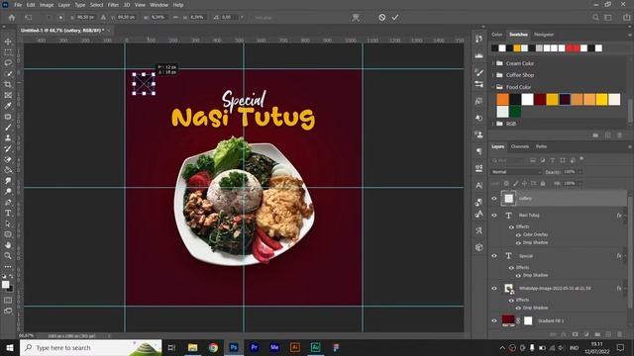The width and height of the screenshot is (634, 356).
Task: Hide the Special text layer
Action: pos(494,256)
